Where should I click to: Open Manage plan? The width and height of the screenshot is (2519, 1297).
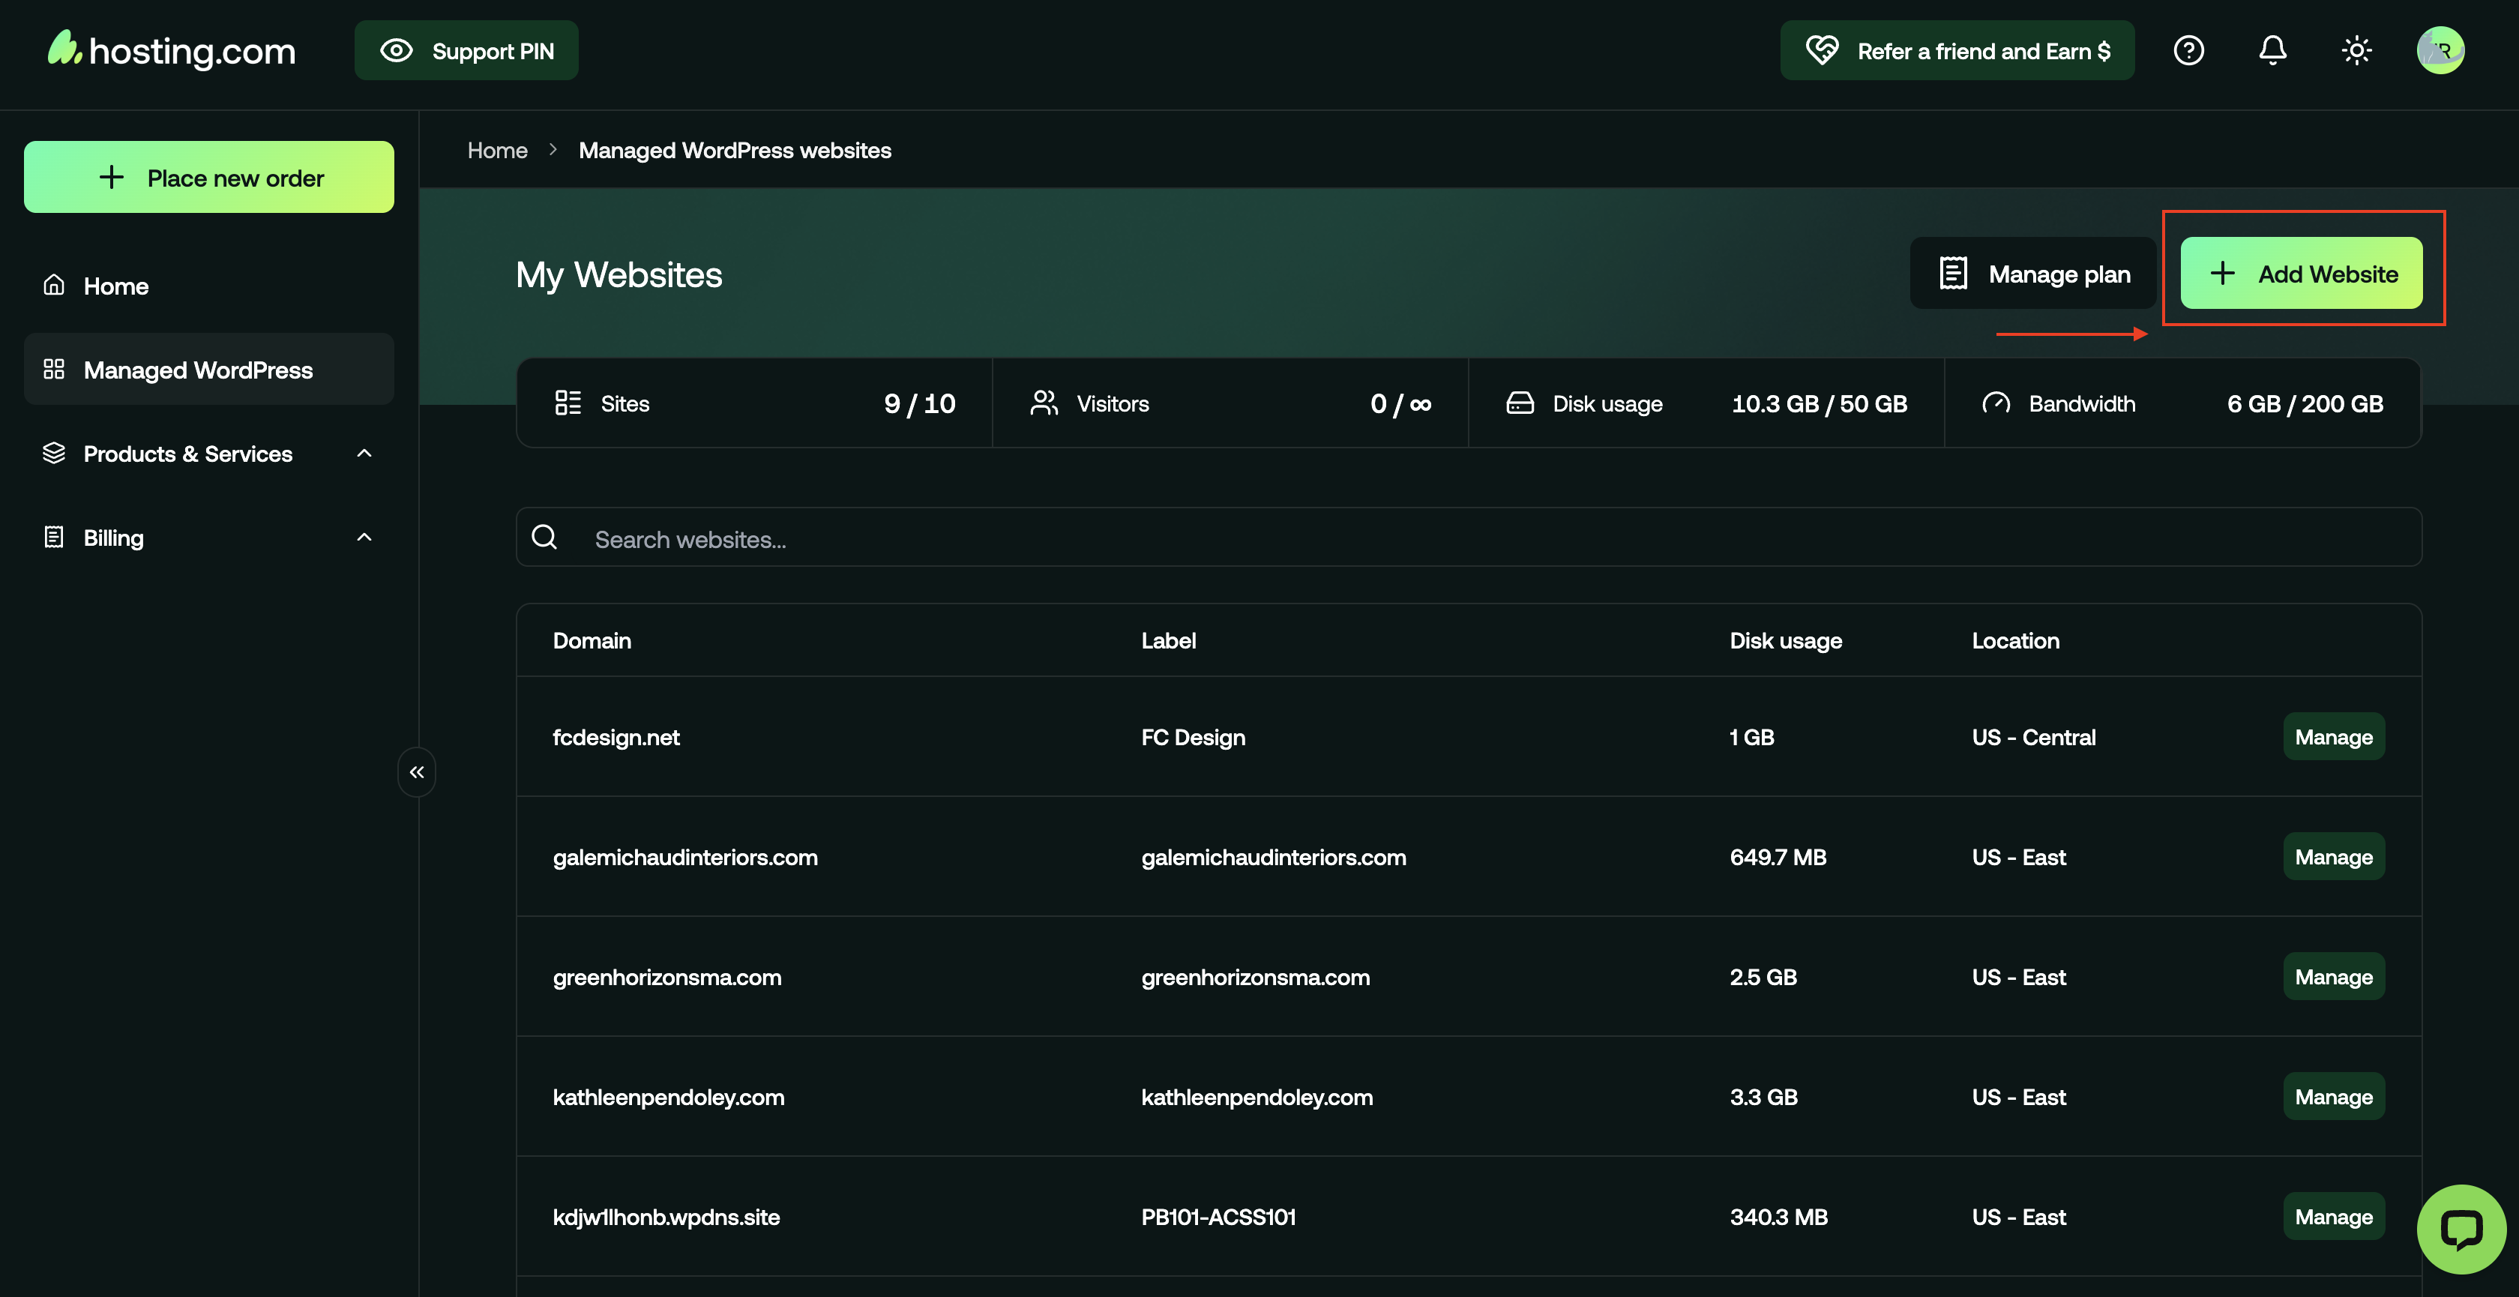[2033, 274]
